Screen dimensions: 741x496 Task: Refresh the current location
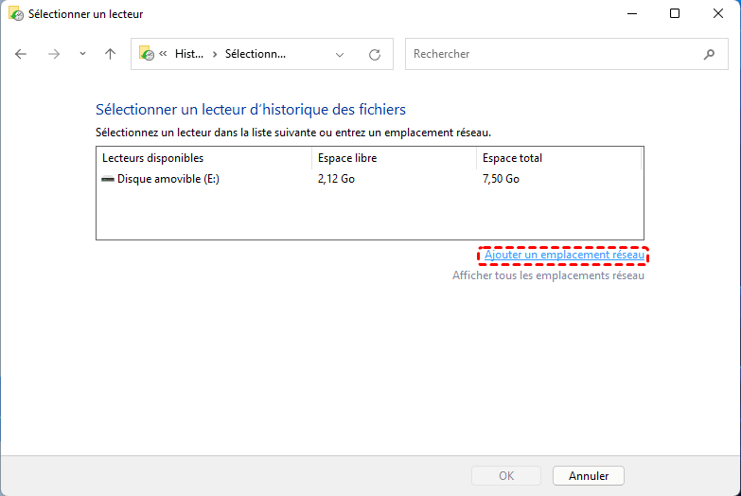click(x=375, y=55)
